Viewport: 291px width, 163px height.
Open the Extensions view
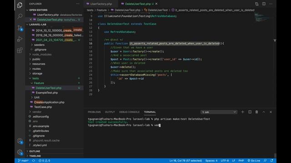pyautogui.click(x=20, y=50)
